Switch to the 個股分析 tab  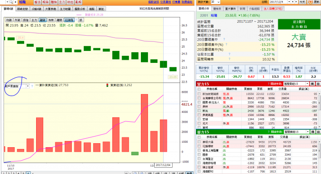pyautogui.click(x=80, y=9)
